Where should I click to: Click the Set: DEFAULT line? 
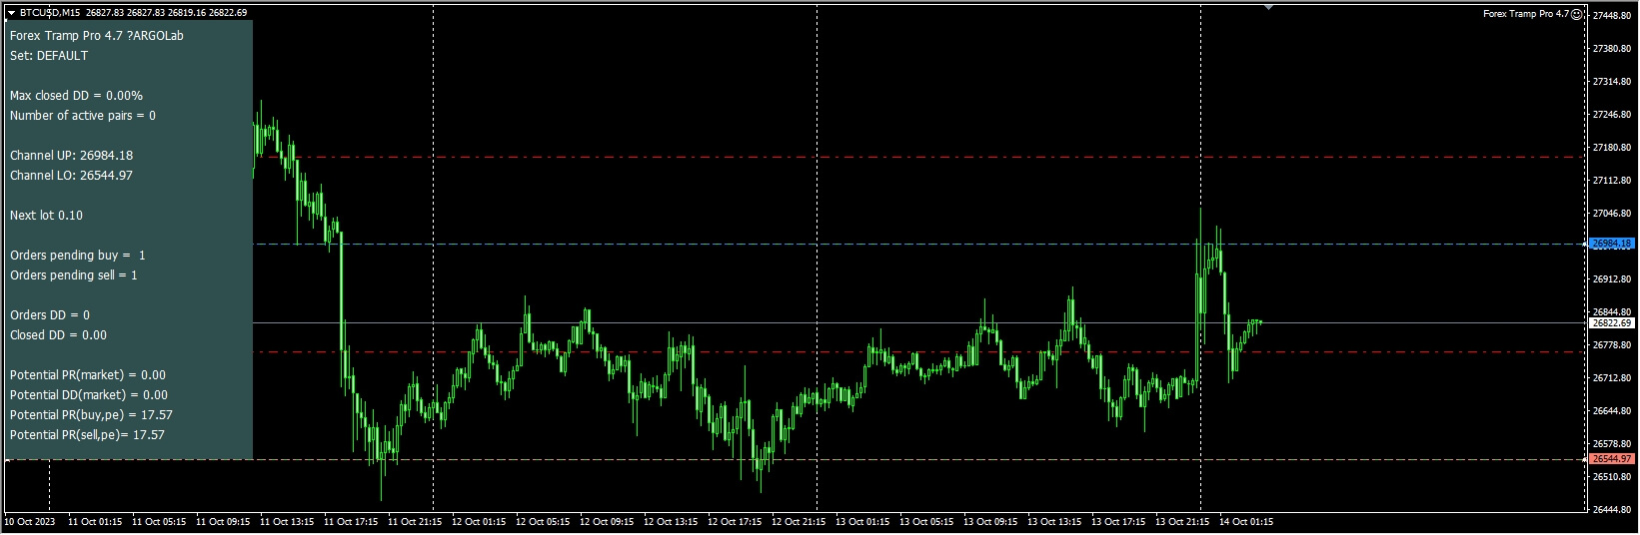pyautogui.click(x=49, y=56)
